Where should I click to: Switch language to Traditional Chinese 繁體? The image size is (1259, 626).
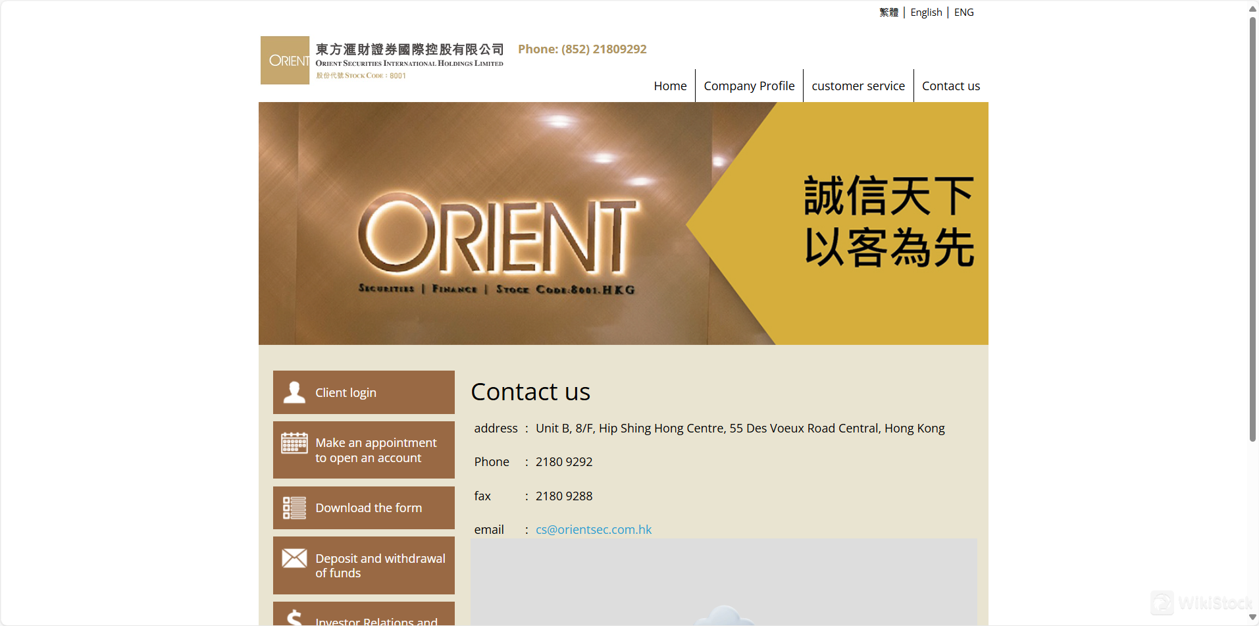[888, 13]
